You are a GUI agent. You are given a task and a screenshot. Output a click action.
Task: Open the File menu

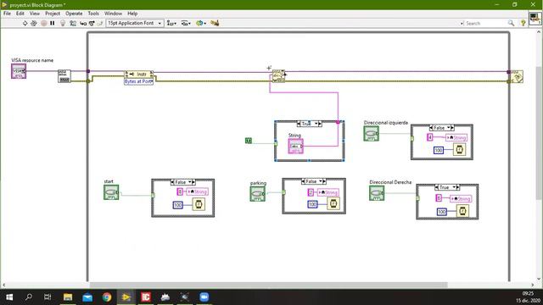pyautogui.click(x=7, y=14)
